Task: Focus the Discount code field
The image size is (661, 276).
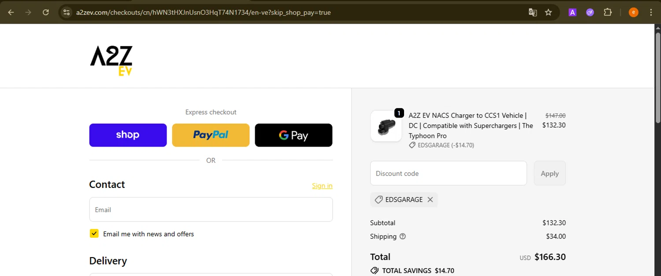Action: tap(449, 173)
